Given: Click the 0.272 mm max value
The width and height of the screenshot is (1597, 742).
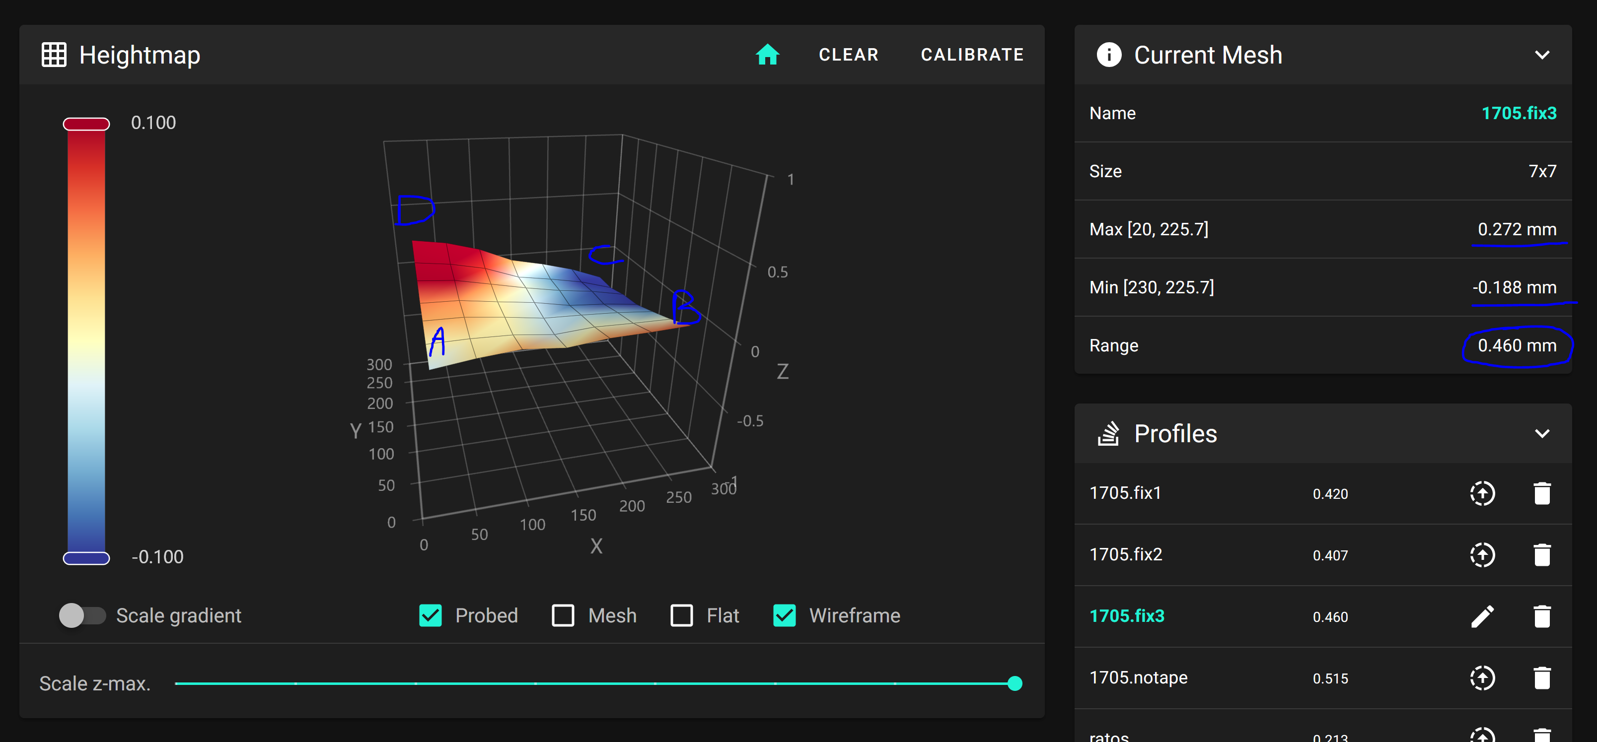Looking at the screenshot, I should click(1517, 229).
